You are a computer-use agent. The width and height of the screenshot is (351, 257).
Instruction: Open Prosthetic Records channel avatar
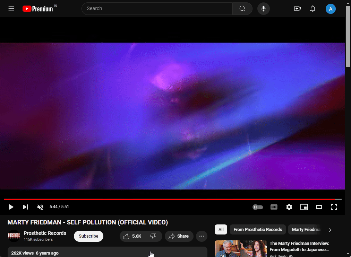click(x=14, y=236)
